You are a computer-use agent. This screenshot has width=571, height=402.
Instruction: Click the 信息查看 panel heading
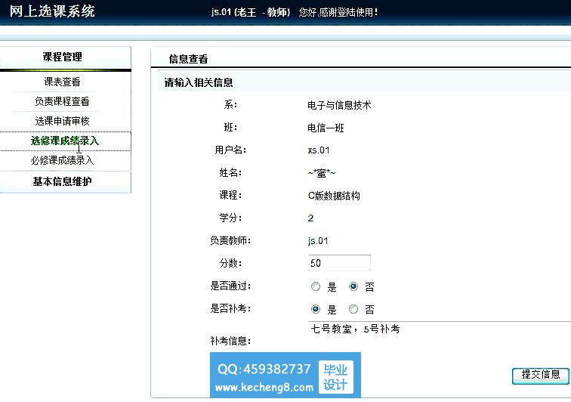188,59
